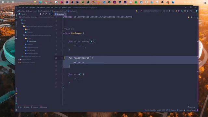Open Git history clock icon
This screenshot has width=208, height=117.
(185, 11)
